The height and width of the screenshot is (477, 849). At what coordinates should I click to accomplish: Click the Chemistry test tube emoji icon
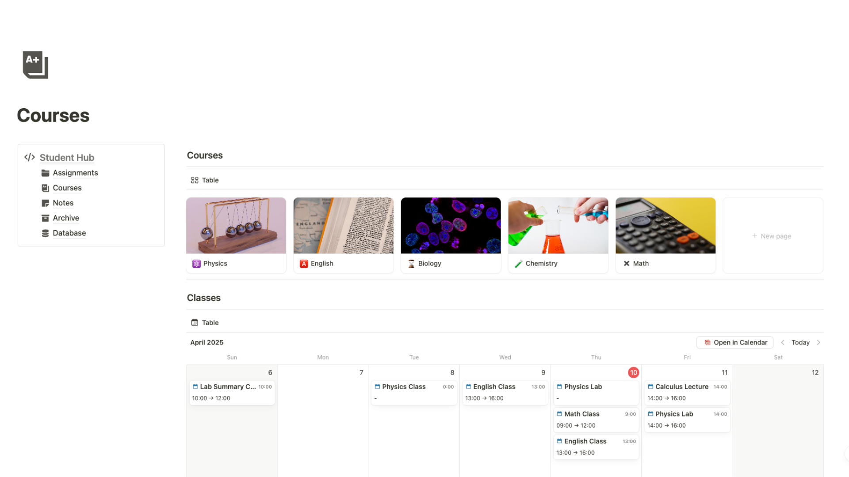pyautogui.click(x=518, y=263)
